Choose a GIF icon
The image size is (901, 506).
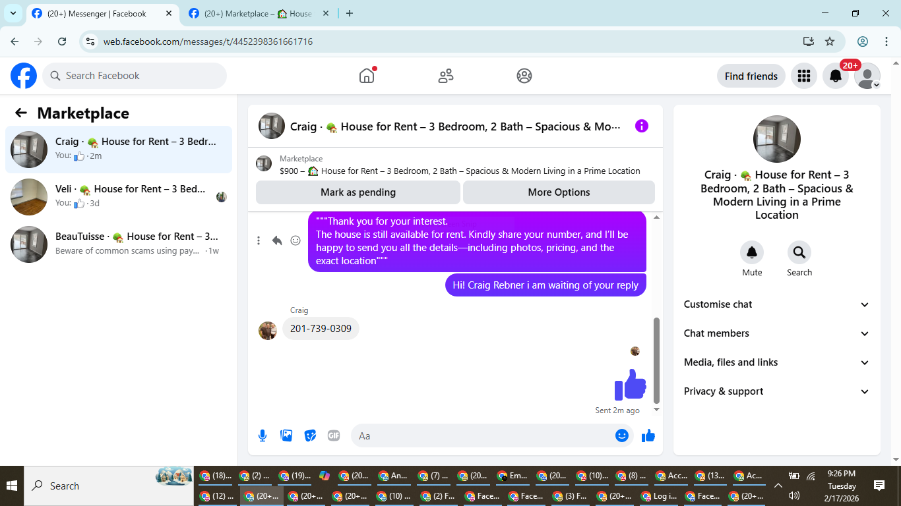pyautogui.click(x=334, y=436)
